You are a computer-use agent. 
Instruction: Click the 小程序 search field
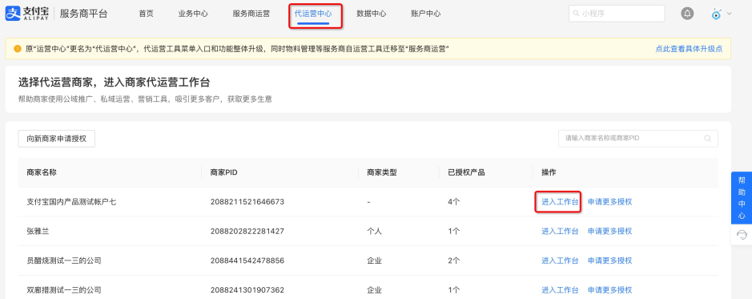click(617, 14)
